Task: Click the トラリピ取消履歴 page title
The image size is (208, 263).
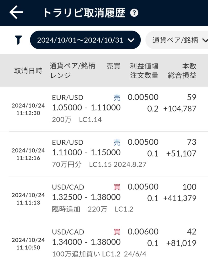Action: tap(84, 13)
